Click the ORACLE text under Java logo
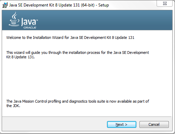Viewport: 175px width, 134px height. 30,28
